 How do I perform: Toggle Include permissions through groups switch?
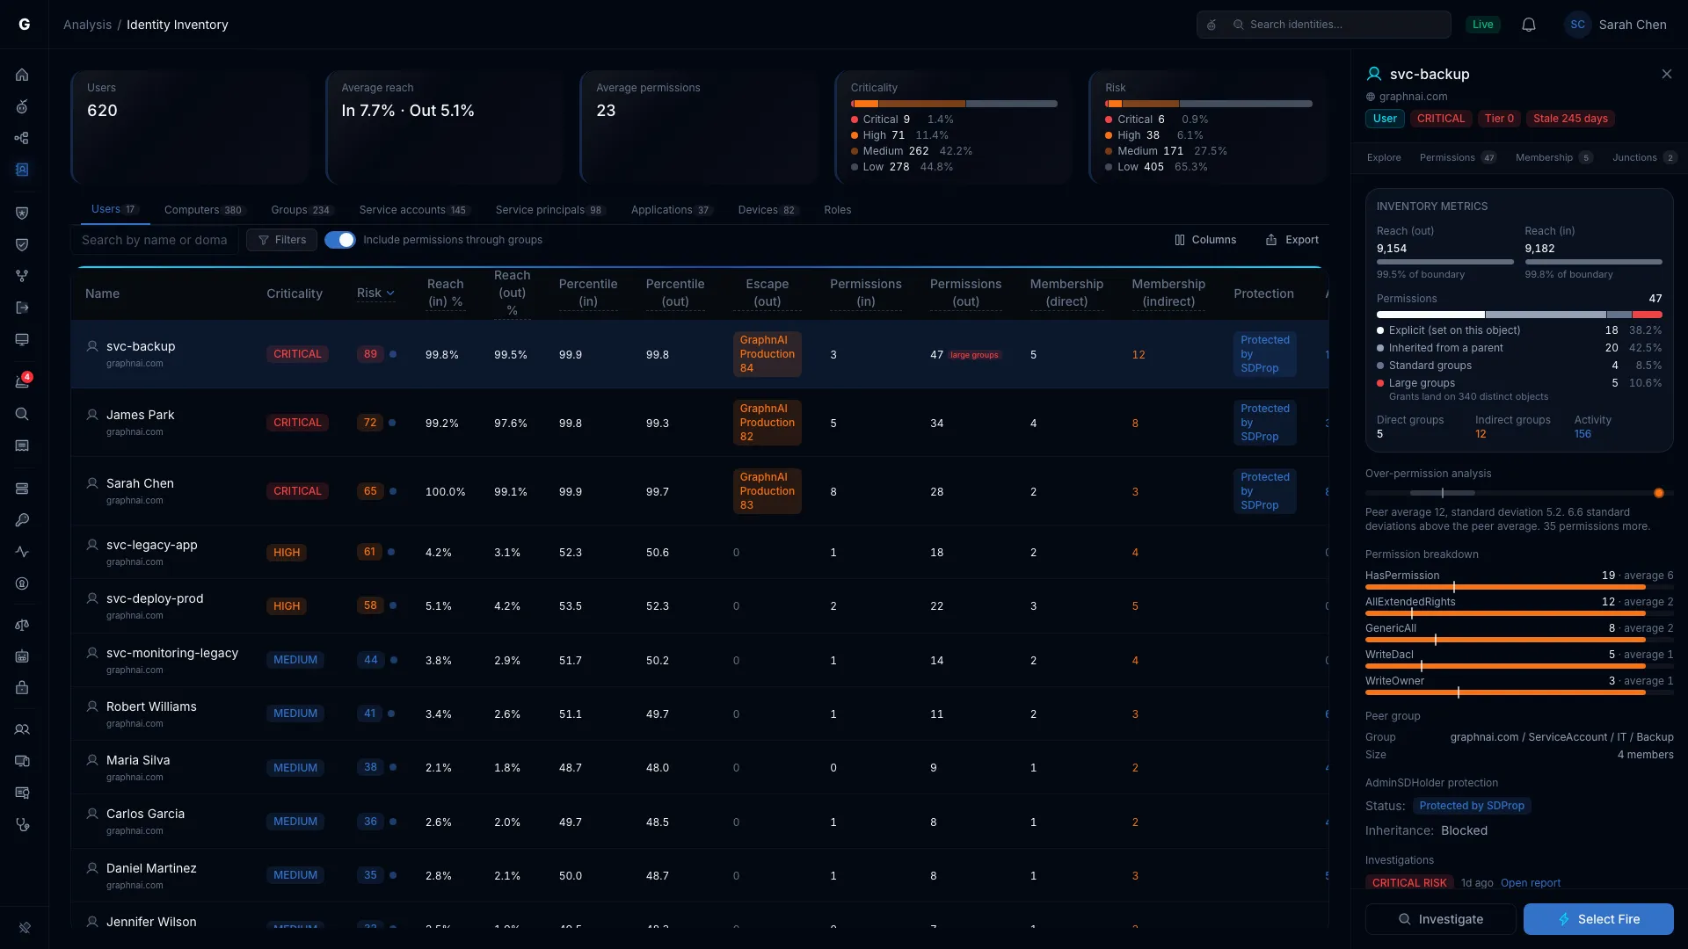[339, 240]
